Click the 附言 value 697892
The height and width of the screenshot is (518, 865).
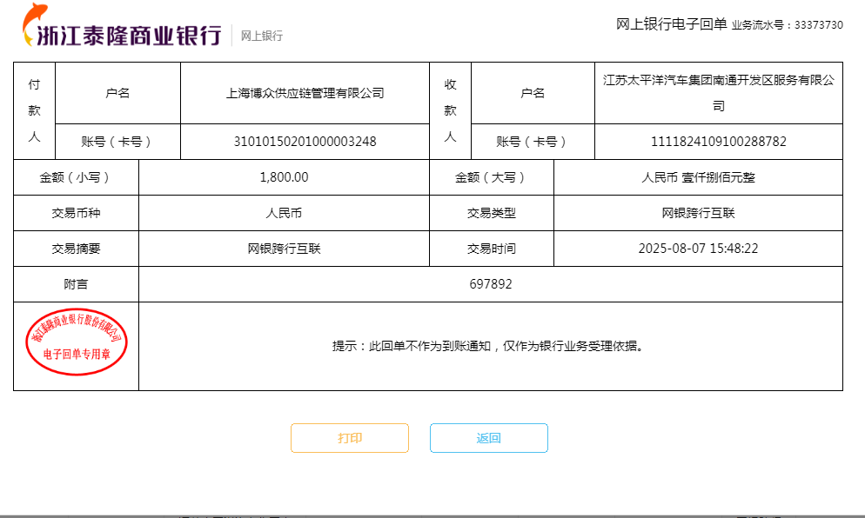pyautogui.click(x=490, y=284)
